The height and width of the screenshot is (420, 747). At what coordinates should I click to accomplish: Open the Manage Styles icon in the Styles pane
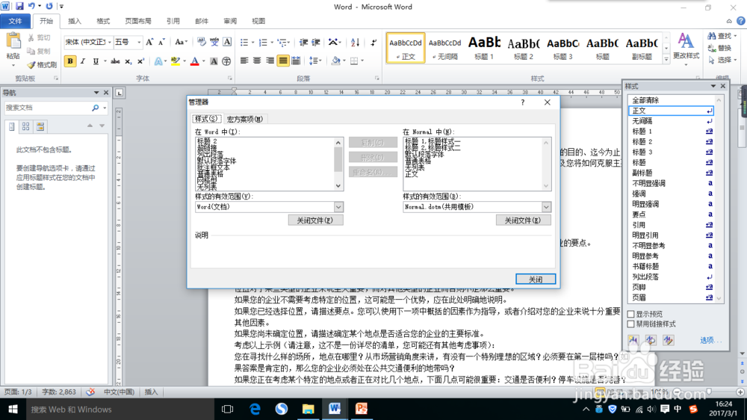[669, 340]
